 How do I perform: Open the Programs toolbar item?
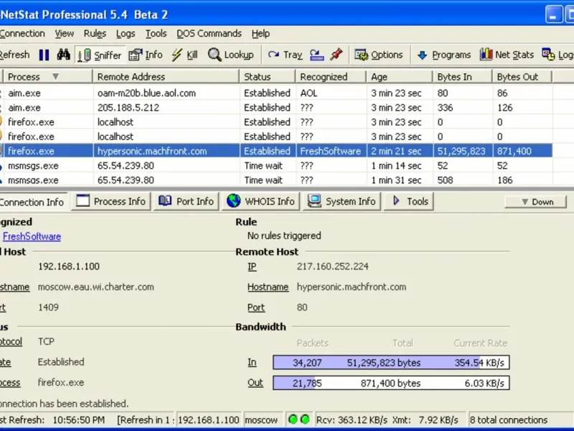tap(443, 55)
